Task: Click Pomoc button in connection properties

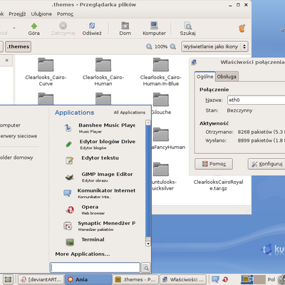Action: point(214,164)
